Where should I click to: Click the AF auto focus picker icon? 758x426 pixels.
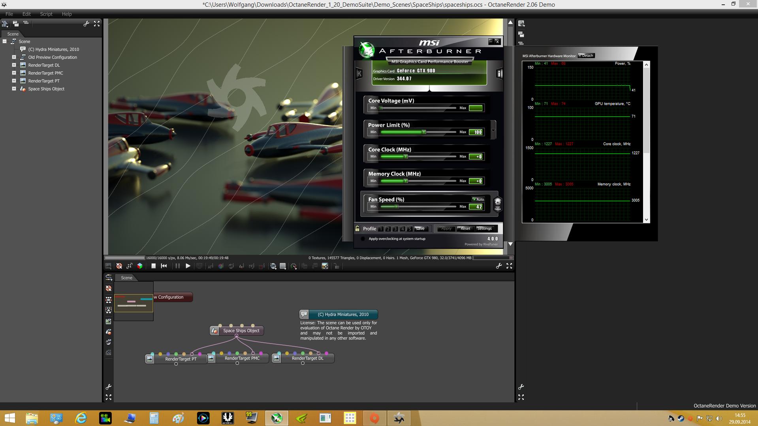211,266
